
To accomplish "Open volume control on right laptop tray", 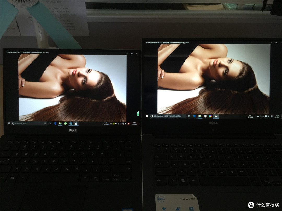I will [x=263, y=116].
